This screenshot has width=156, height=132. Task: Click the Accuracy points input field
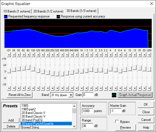(x=87, y=111)
